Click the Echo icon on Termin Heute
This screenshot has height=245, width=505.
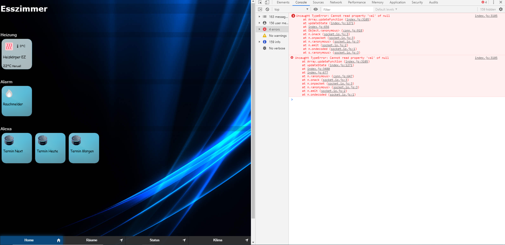[43, 140]
